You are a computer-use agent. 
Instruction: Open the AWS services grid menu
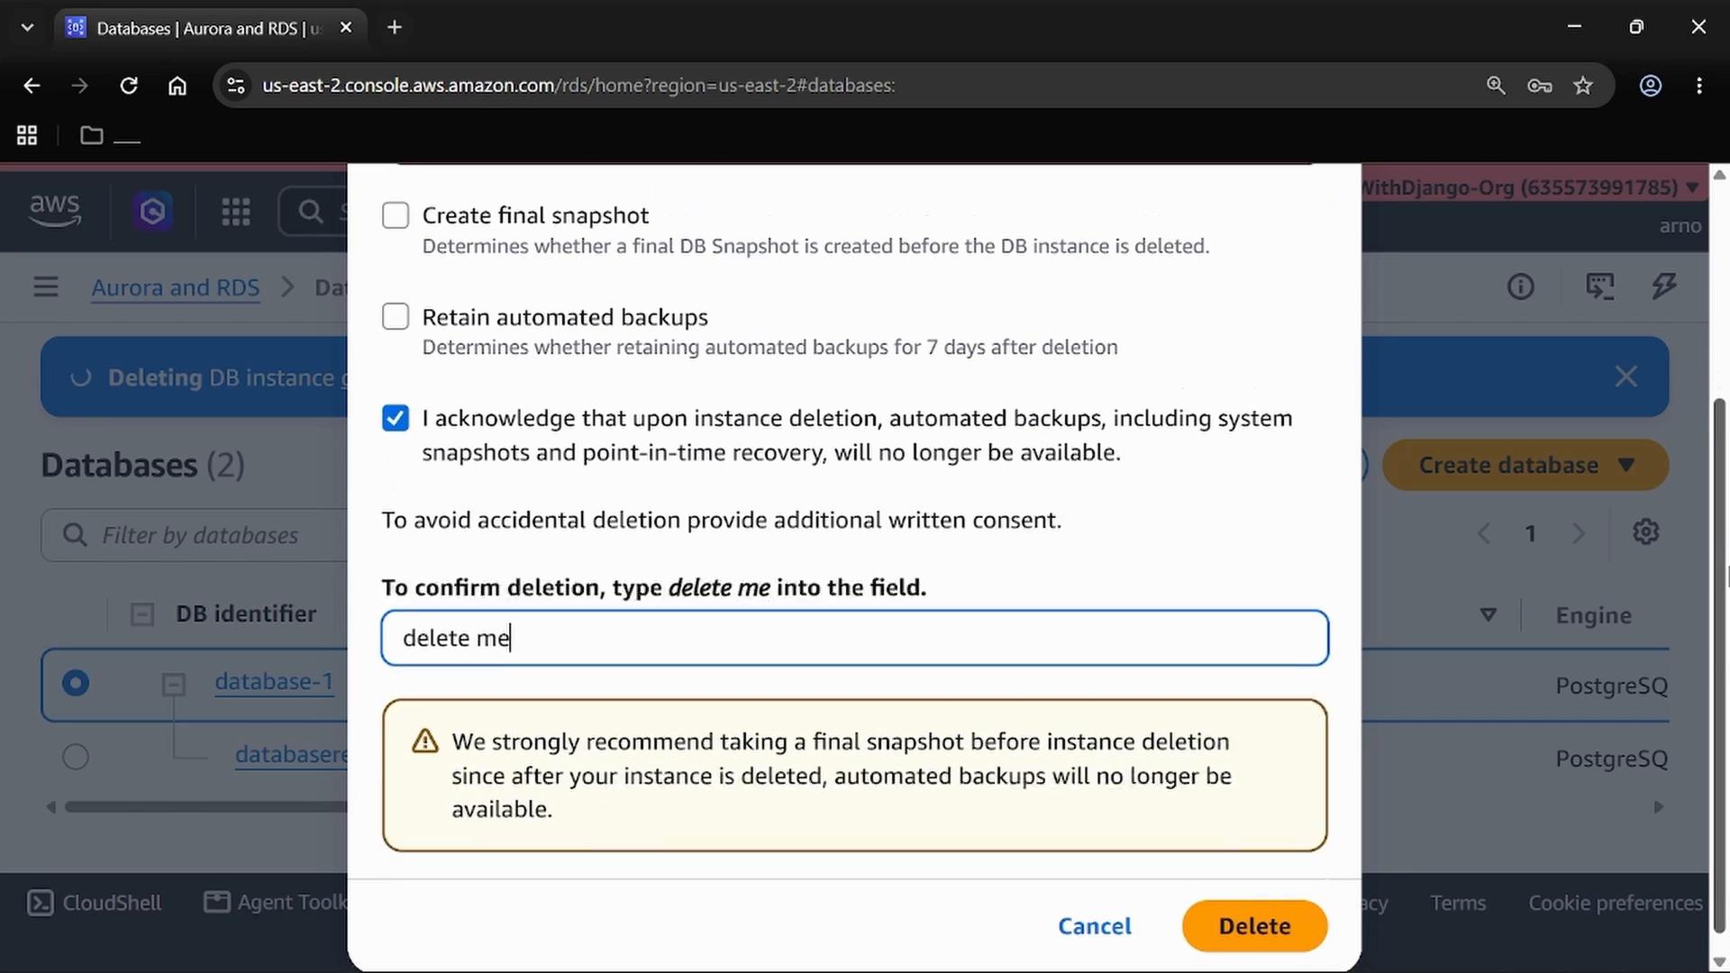pyautogui.click(x=236, y=212)
